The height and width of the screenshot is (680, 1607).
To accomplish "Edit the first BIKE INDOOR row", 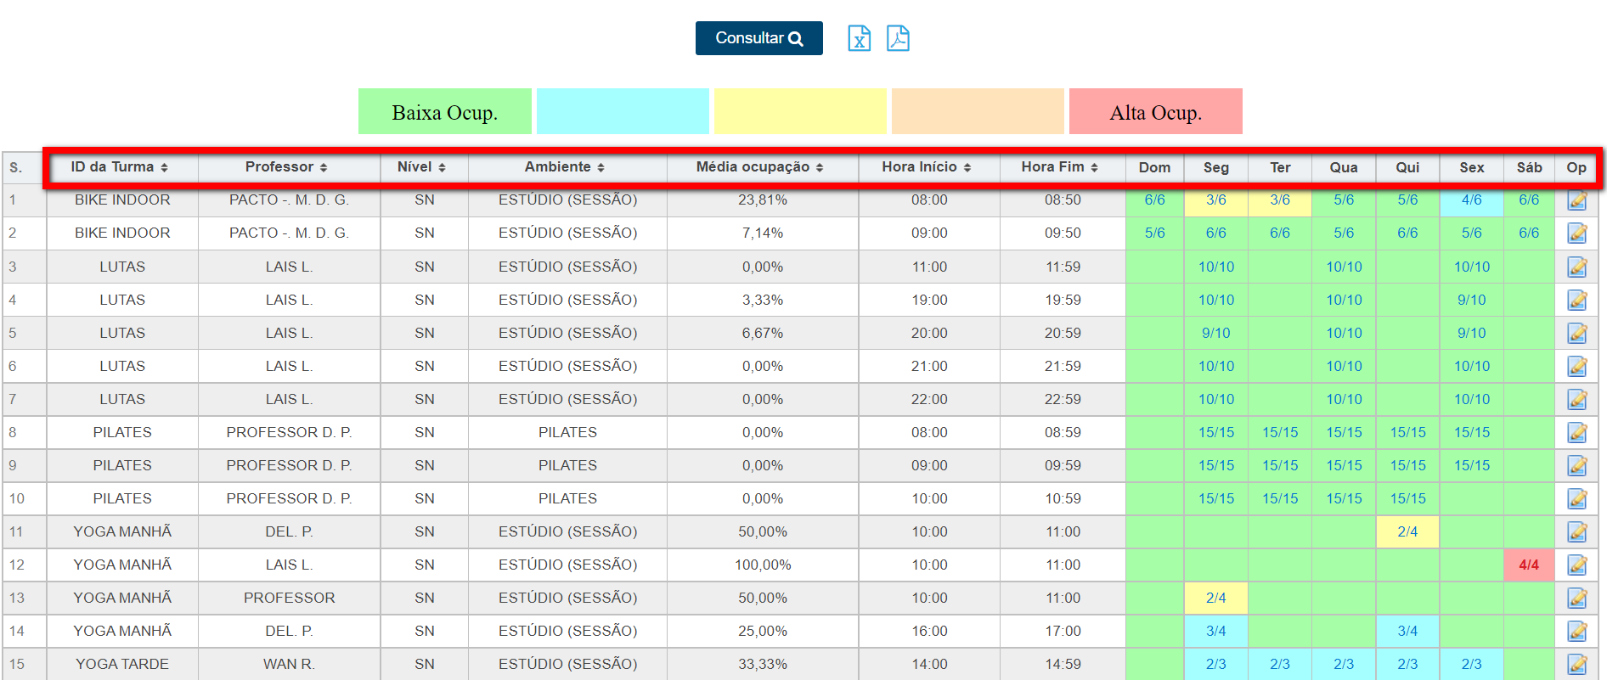I will [1576, 200].
